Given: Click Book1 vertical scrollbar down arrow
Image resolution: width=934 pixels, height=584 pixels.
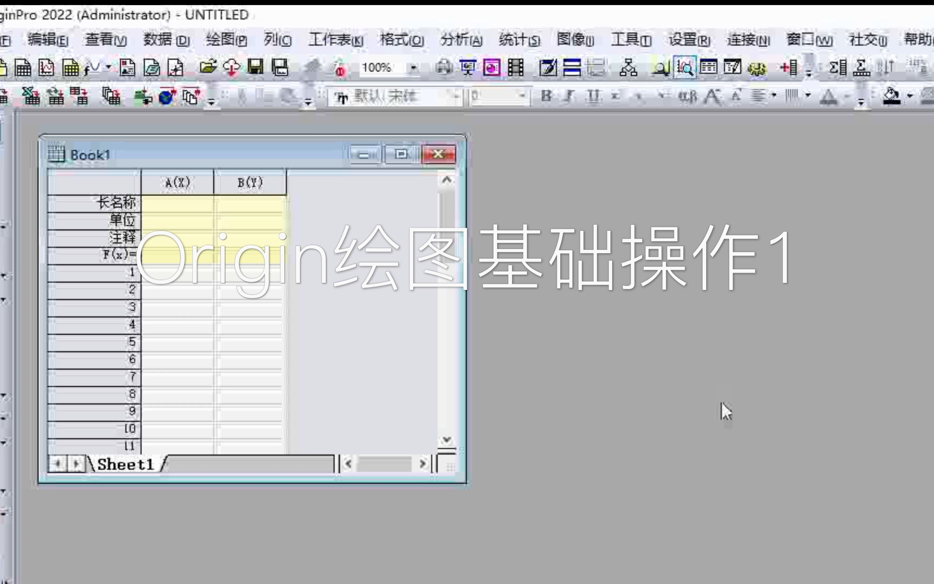Looking at the screenshot, I should pyautogui.click(x=446, y=440).
